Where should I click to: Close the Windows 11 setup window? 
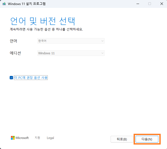pos(162,4)
